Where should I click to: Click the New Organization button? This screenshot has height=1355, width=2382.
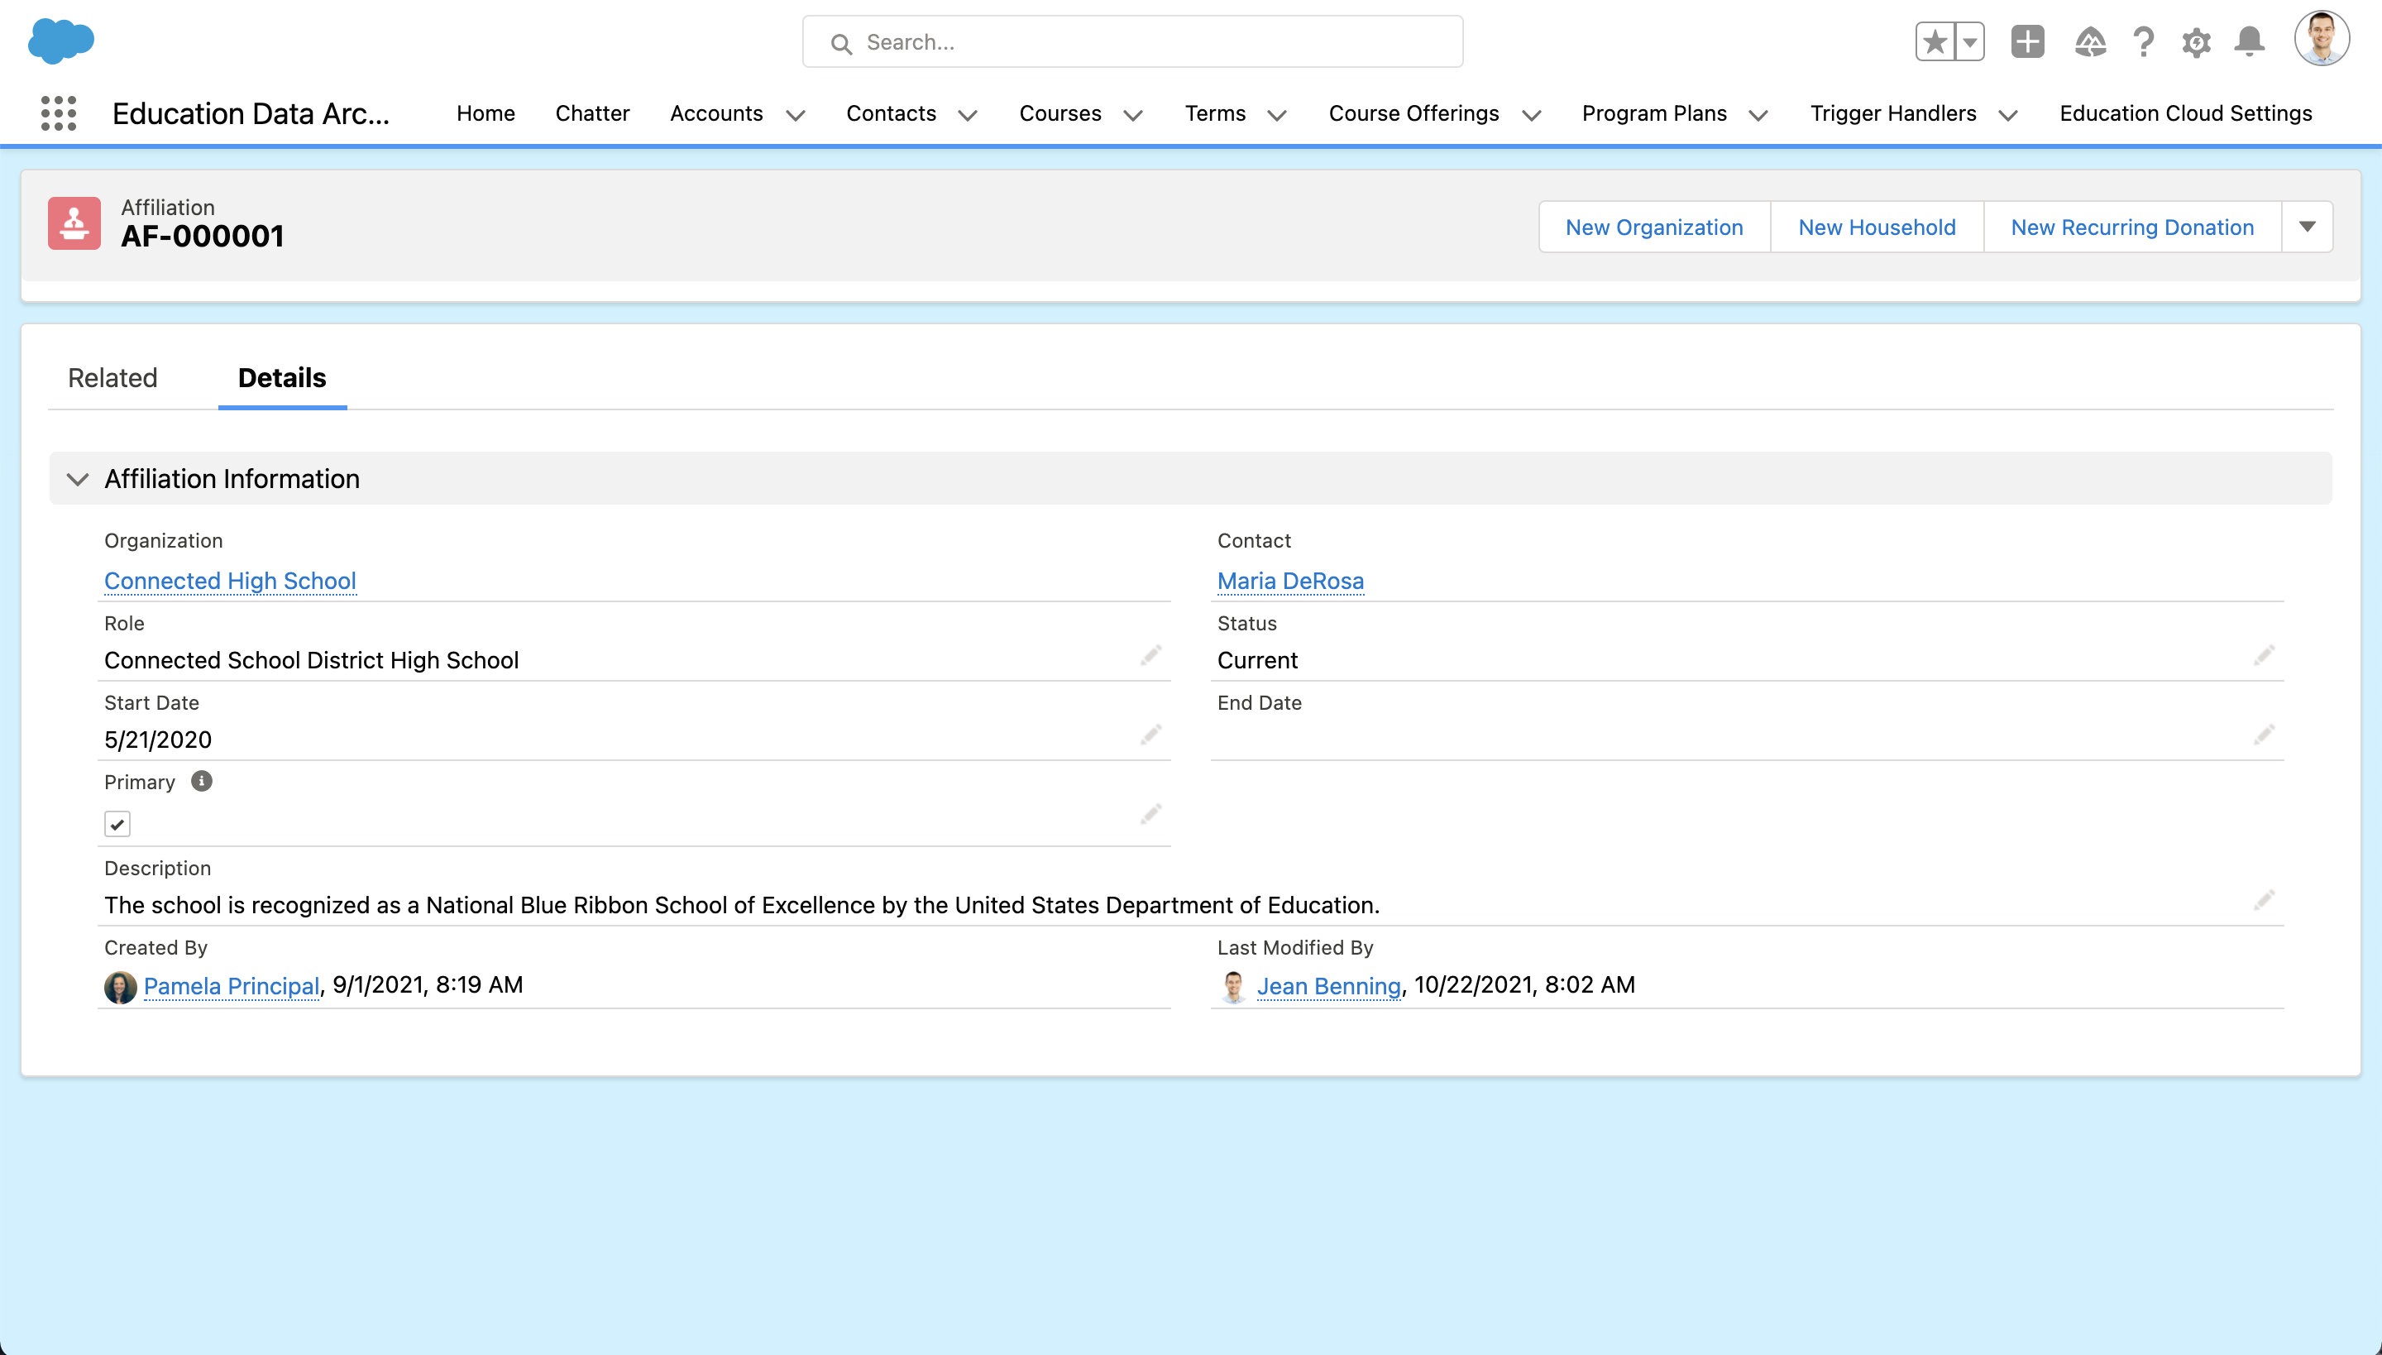tap(1654, 227)
